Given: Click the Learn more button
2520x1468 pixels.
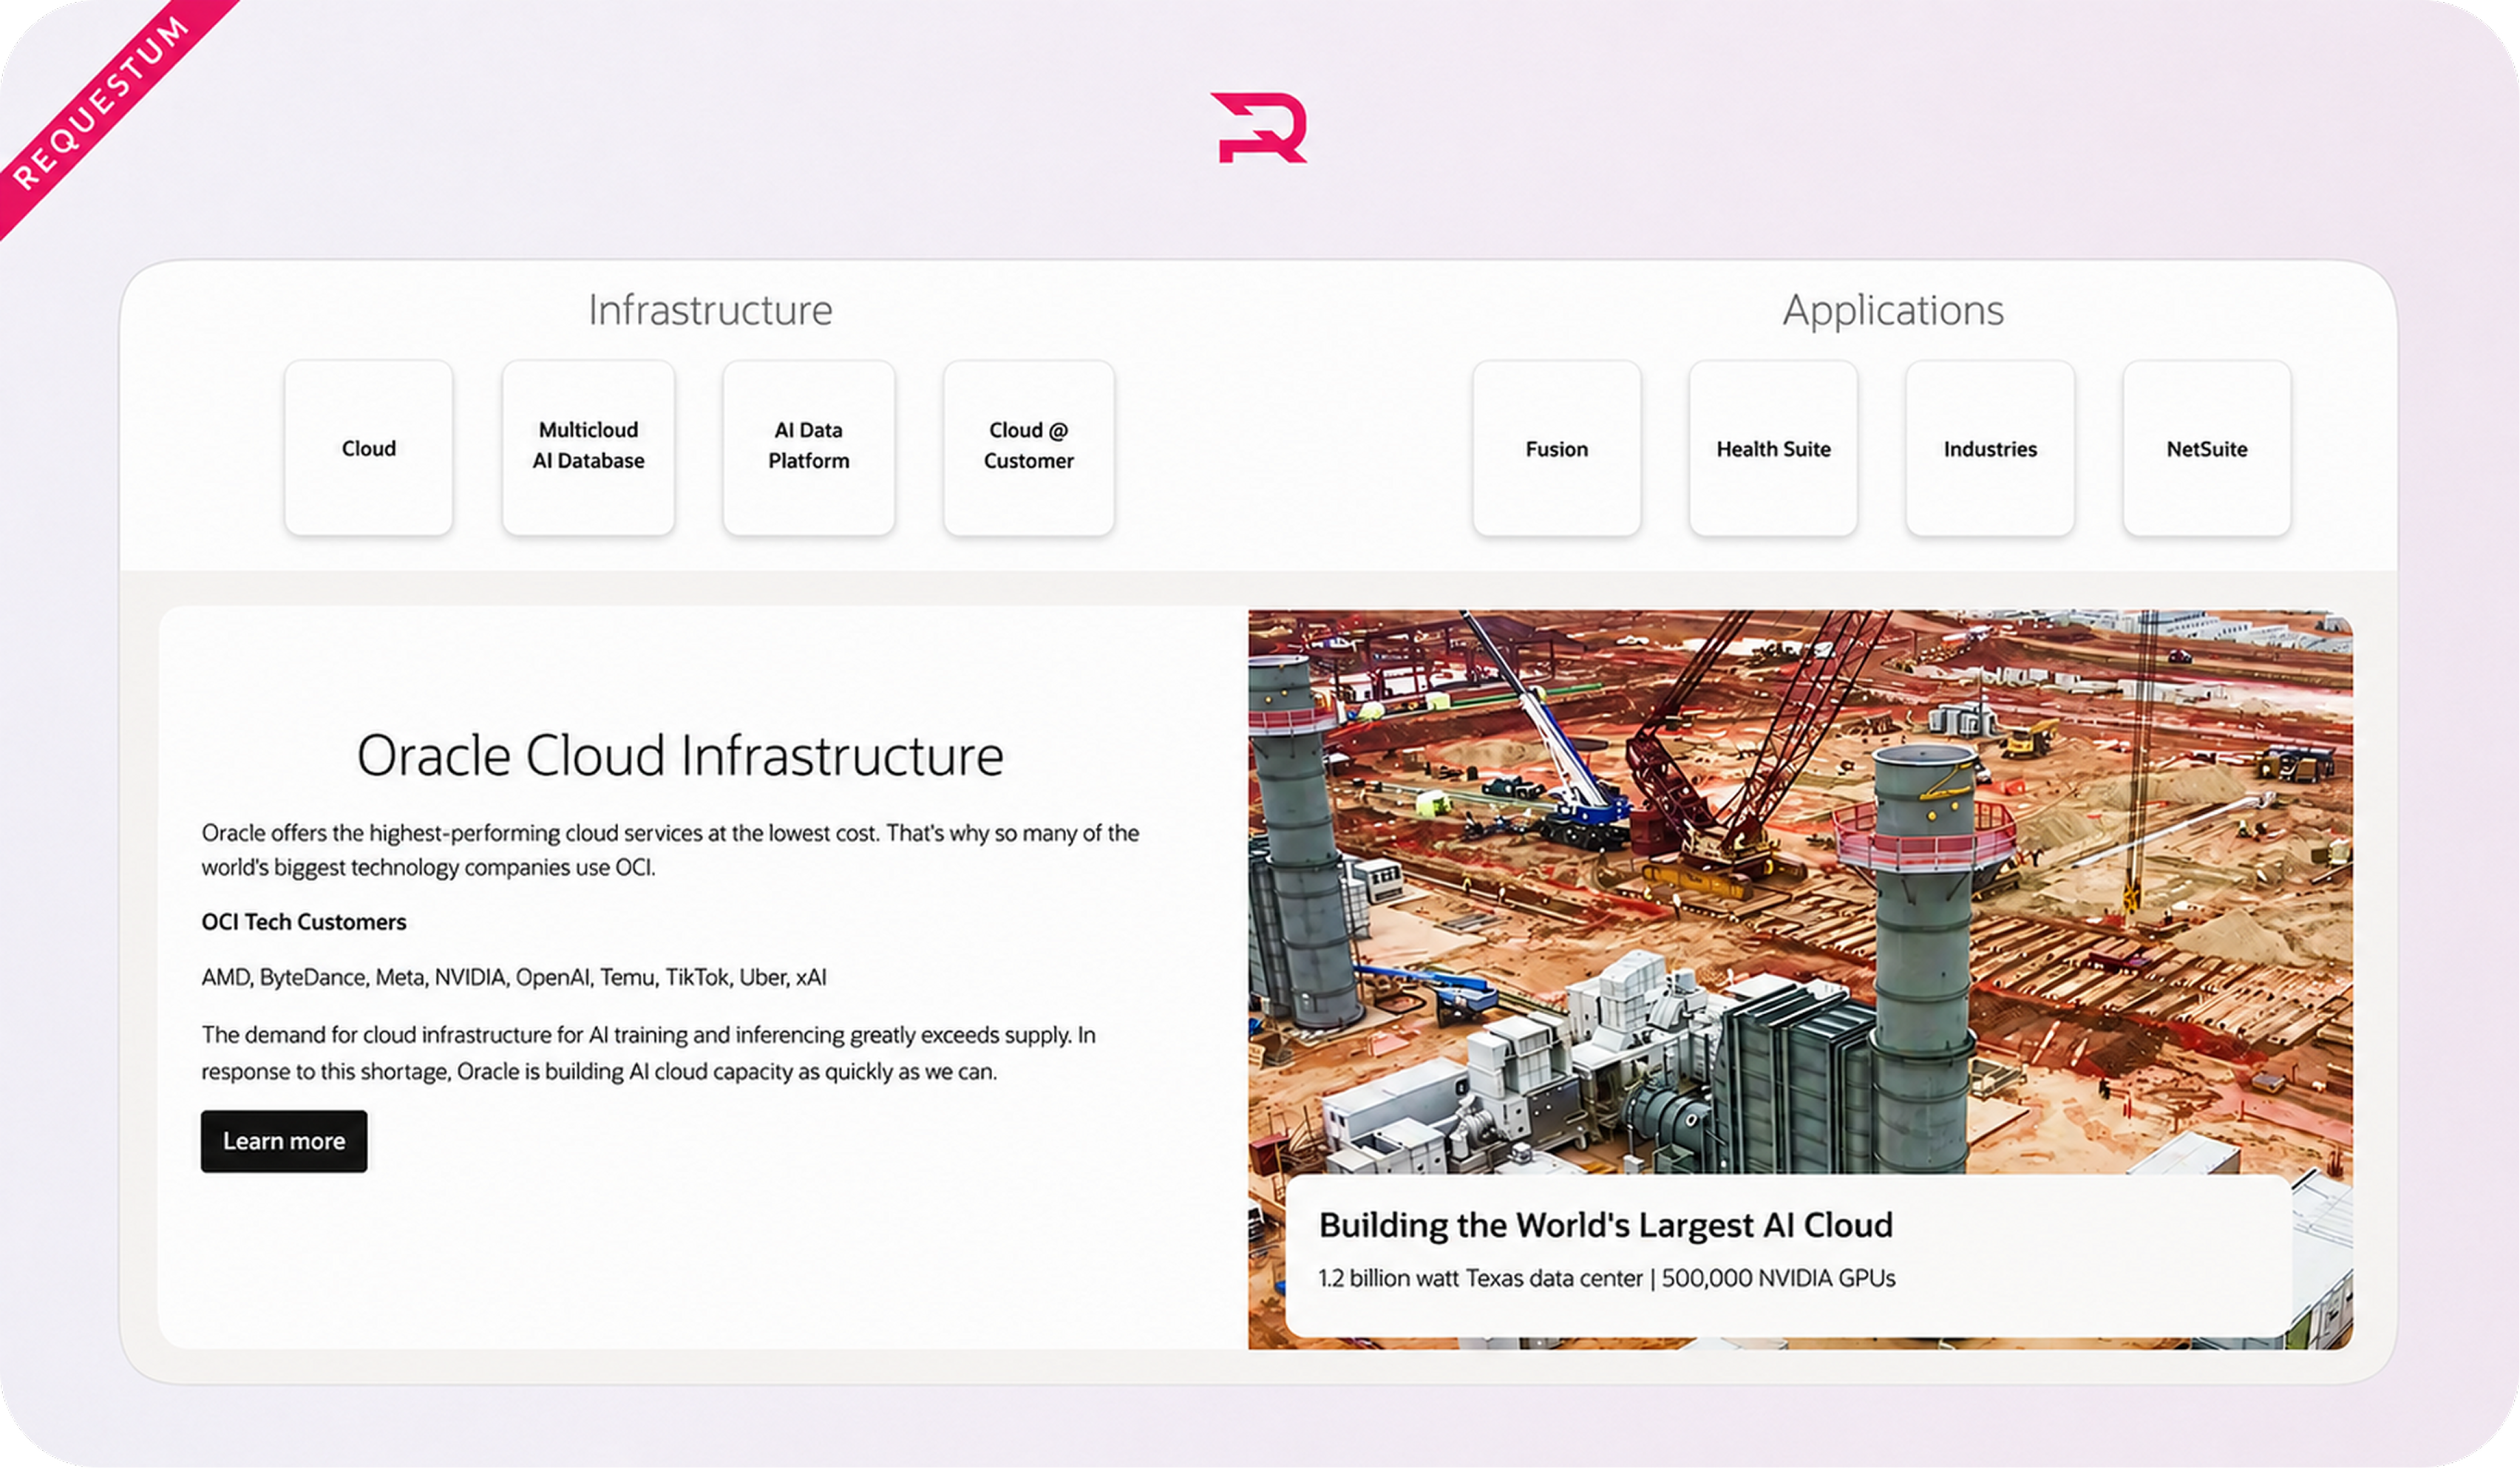Looking at the screenshot, I should [x=284, y=1141].
